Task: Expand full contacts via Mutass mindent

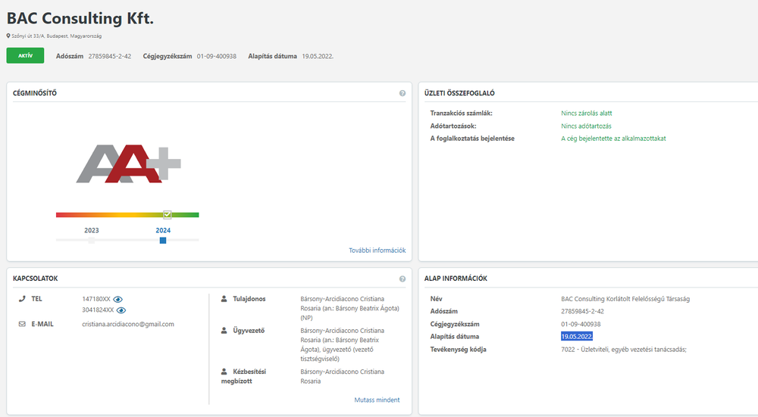Action: coord(377,400)
